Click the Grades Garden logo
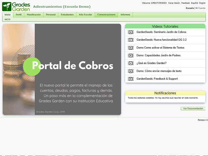Screen dimensions: 208x156 point(16,6)
